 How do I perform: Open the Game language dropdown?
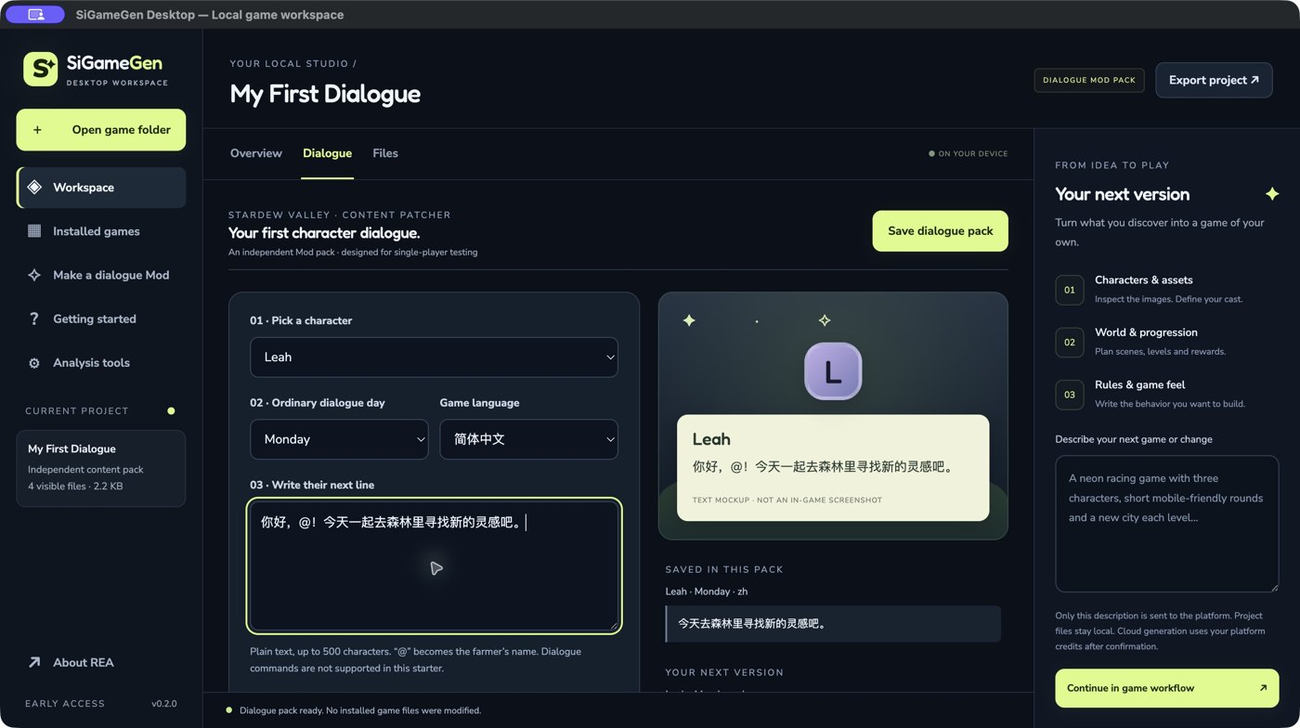pyautogui.click(x=528, y=439)
